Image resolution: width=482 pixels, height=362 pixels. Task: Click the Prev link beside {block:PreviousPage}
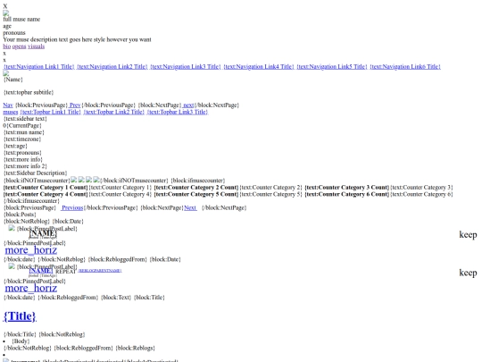point(75,105)
